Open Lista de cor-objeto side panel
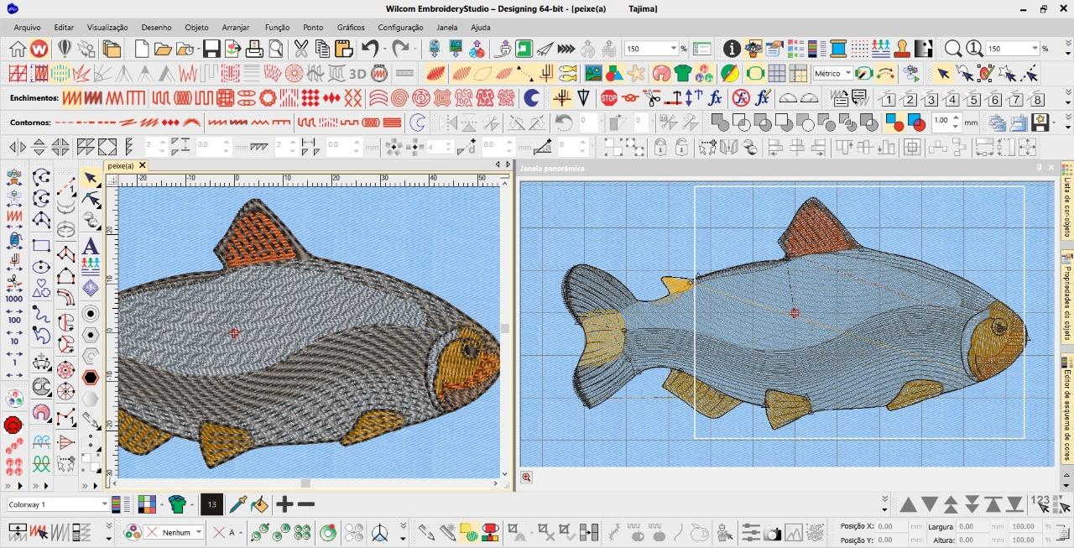 click(x=1067, y=201)
